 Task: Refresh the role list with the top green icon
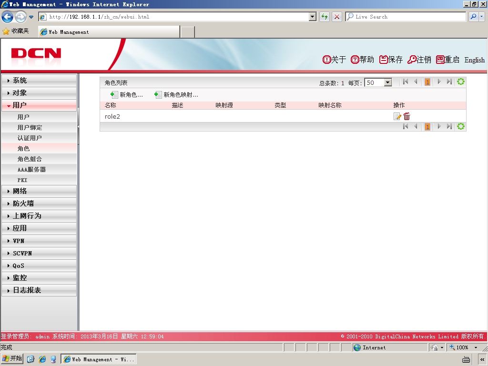point(461,82)
